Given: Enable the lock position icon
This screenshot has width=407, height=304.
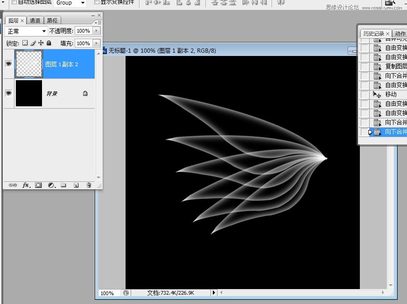Looking at the screenshot, I should [41, 43].
